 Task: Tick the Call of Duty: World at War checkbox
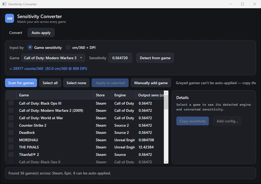point(11,118)
